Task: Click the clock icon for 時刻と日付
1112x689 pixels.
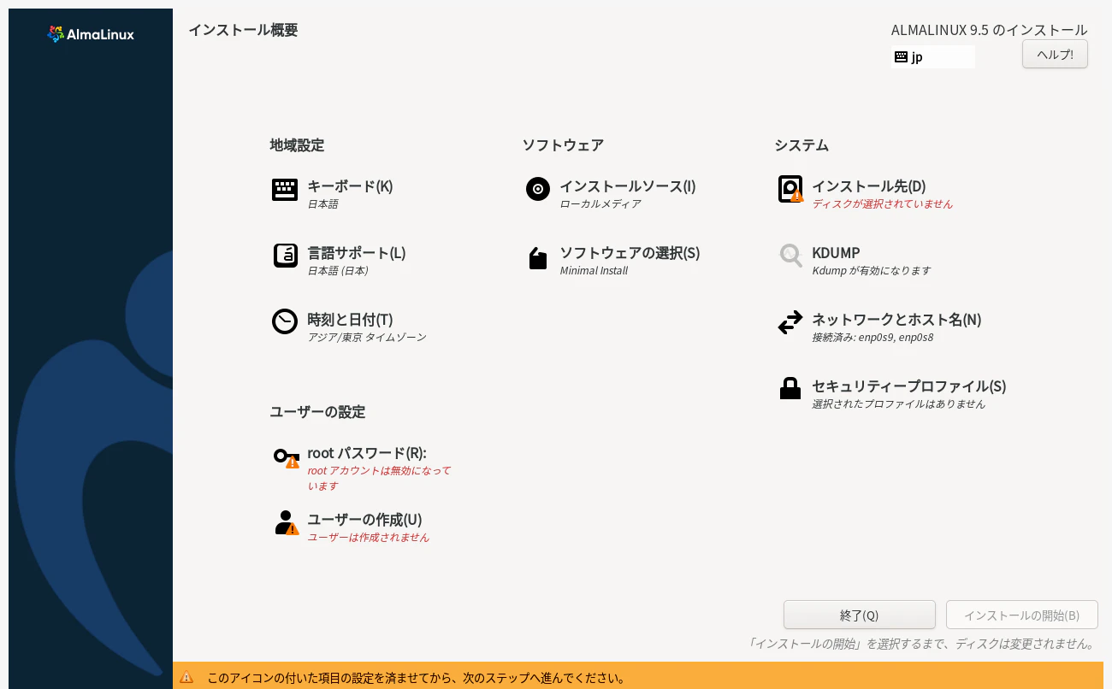Action: point(285,321)
